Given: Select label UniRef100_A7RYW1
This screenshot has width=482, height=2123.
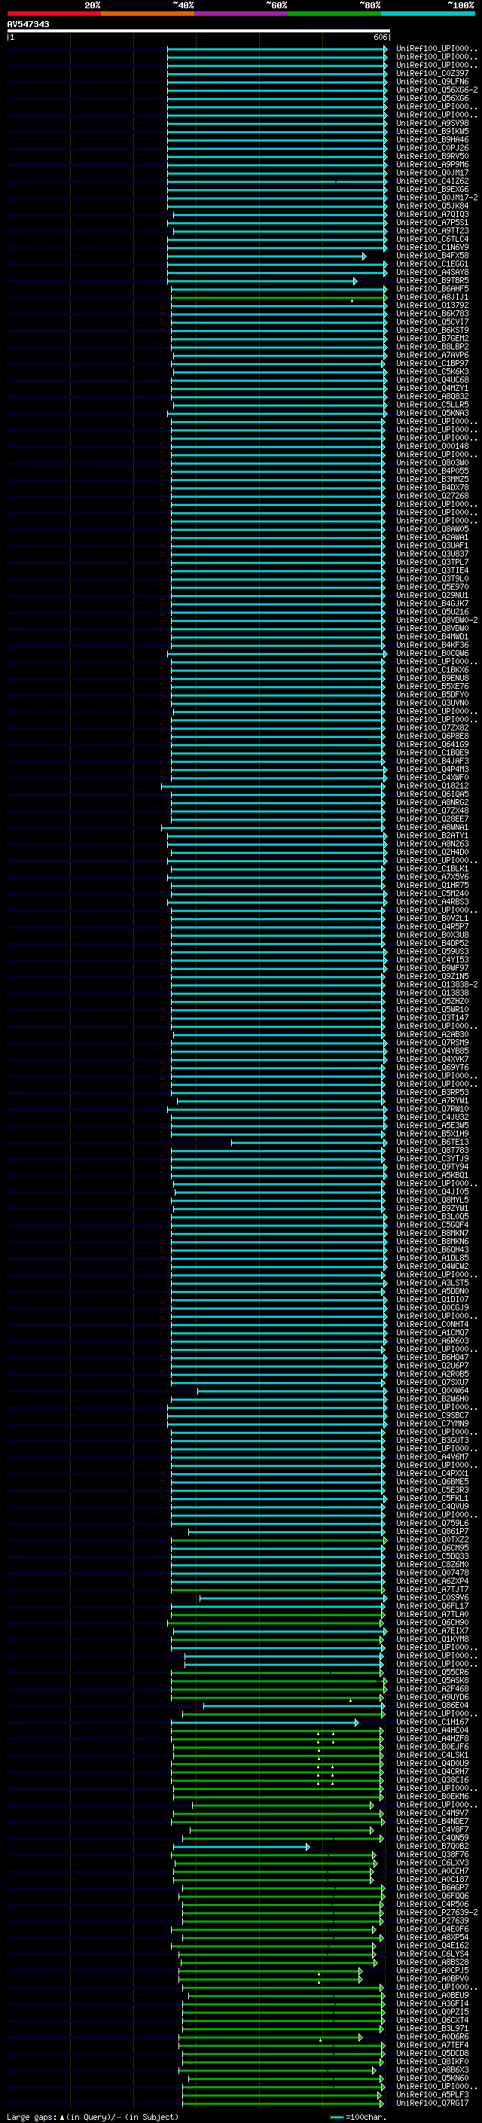Looking at the screenshot, I should [x=432, y=1101].
